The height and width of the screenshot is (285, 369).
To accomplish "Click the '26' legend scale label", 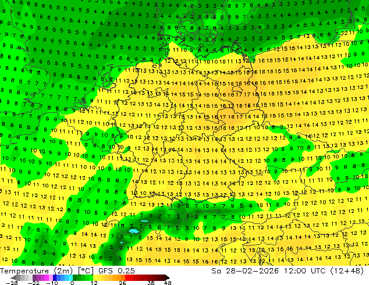I will pyautogui.click(x=122, y=283).
